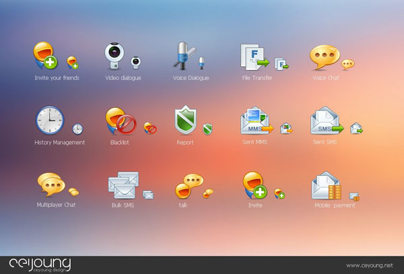Click the small Video dialogue webcam icon
Image resolution: width=404 pixels, height=274 pixels.
click(x=136, y=61)
